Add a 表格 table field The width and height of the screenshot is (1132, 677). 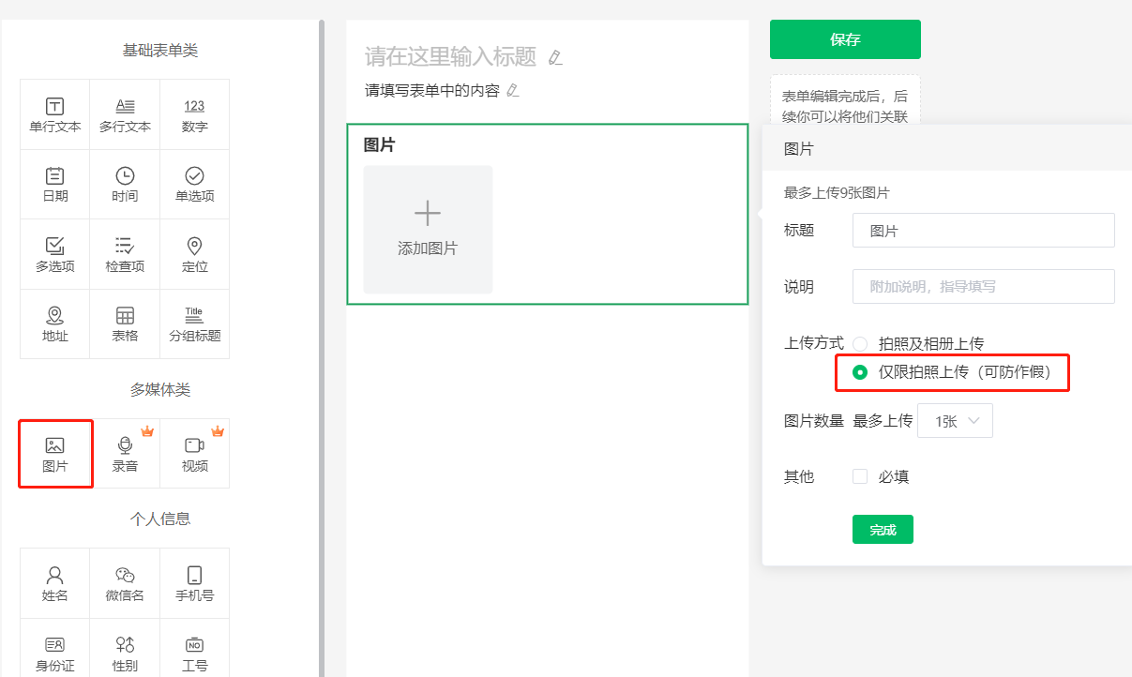tap(125, 324)
